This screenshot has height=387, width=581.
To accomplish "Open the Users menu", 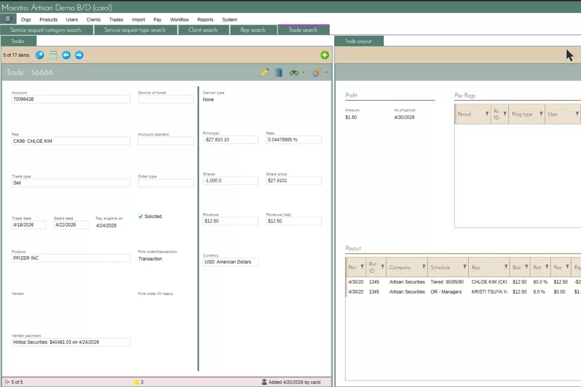I will (72, 19).
